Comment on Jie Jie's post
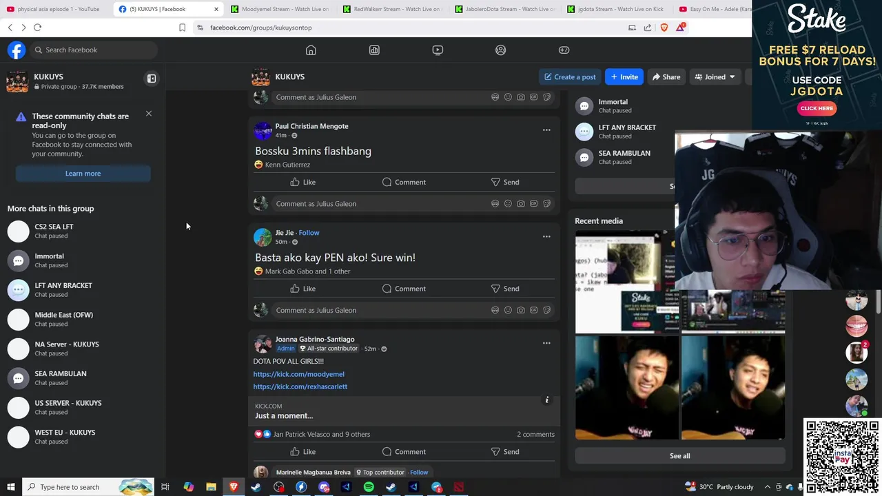This screenshot has height=496, width=882. pos(404,289)
